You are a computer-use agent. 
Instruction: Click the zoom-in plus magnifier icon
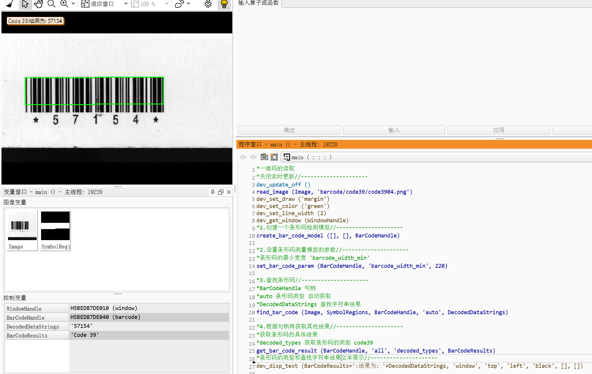(64, 4)
